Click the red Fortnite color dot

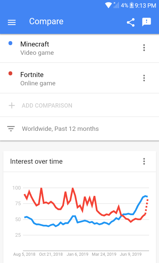pos(10,73)
